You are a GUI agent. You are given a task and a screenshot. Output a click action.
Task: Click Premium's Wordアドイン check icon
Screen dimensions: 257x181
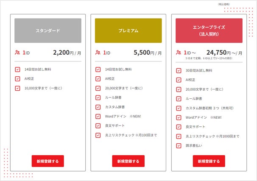(x=98, y=117)
